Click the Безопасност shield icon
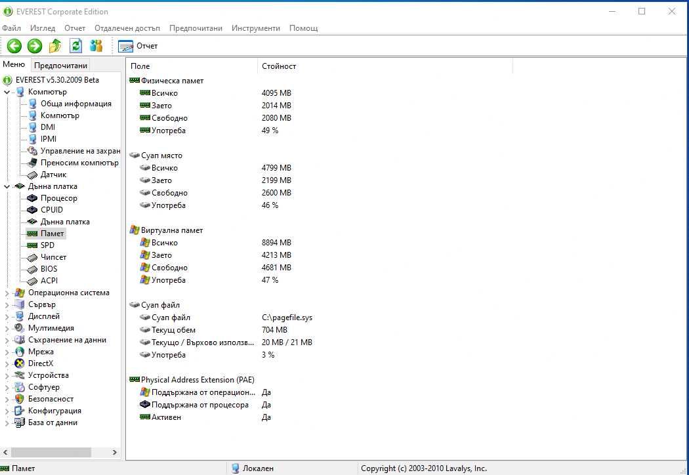Viewport: 689px width, 475px height. 19,399
